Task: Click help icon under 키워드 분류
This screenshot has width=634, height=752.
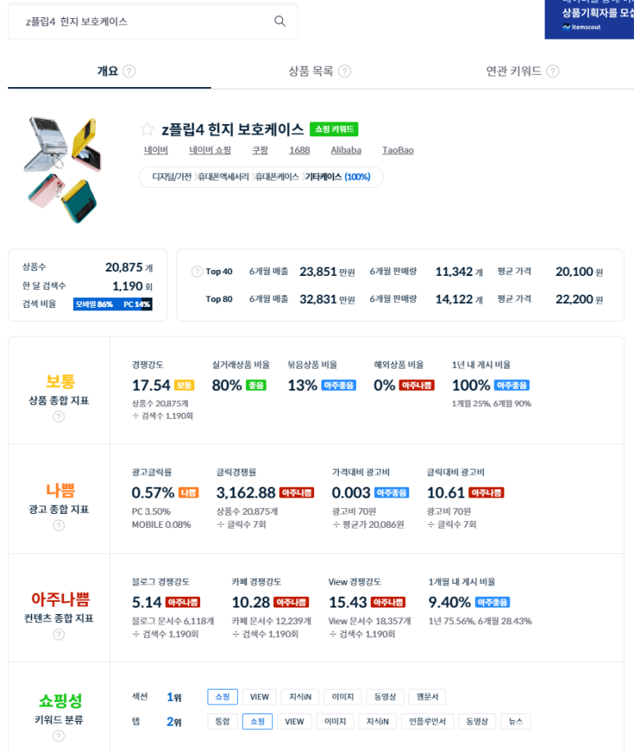Action: 58,736
